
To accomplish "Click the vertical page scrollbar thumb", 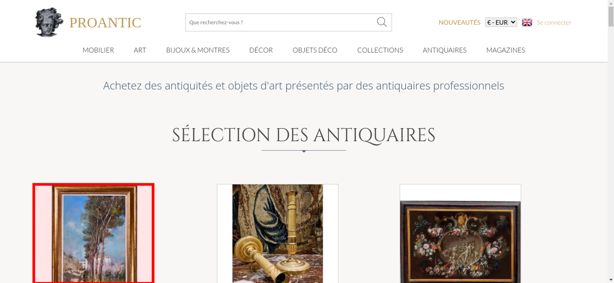I will click(x=611, y=16).
